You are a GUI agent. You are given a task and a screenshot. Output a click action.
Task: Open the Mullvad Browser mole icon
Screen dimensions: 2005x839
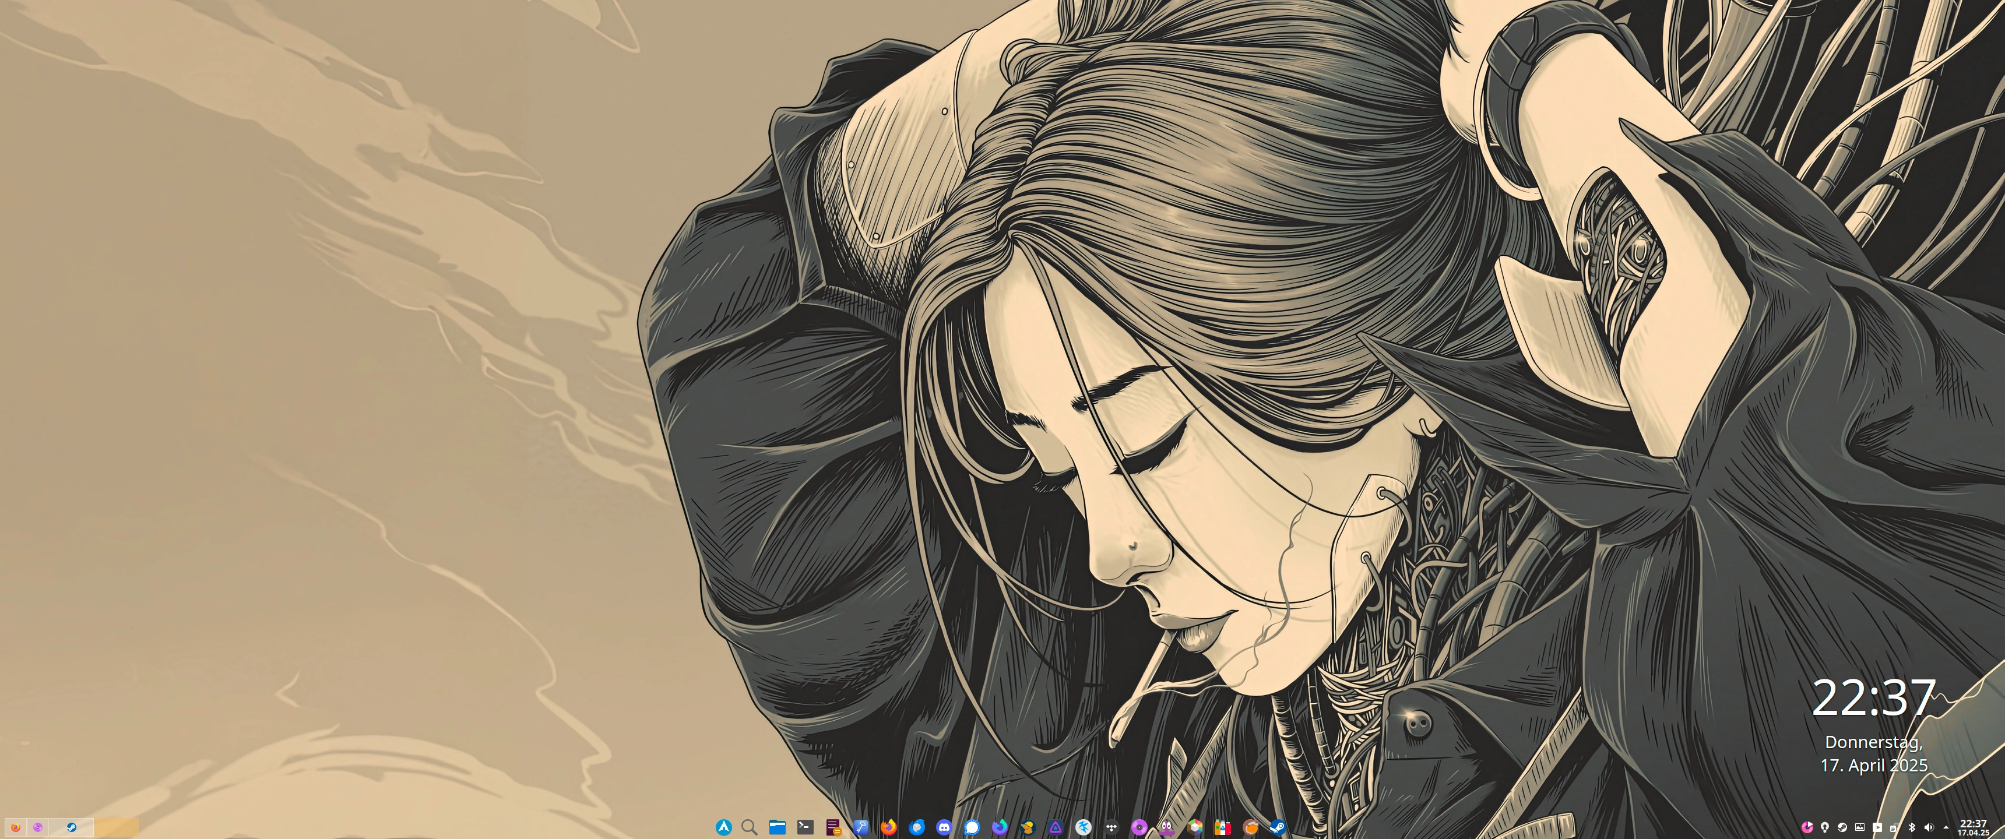(1028, 827)
